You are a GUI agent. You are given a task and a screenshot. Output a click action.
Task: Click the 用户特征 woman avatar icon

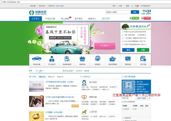(x=84, y=83)
